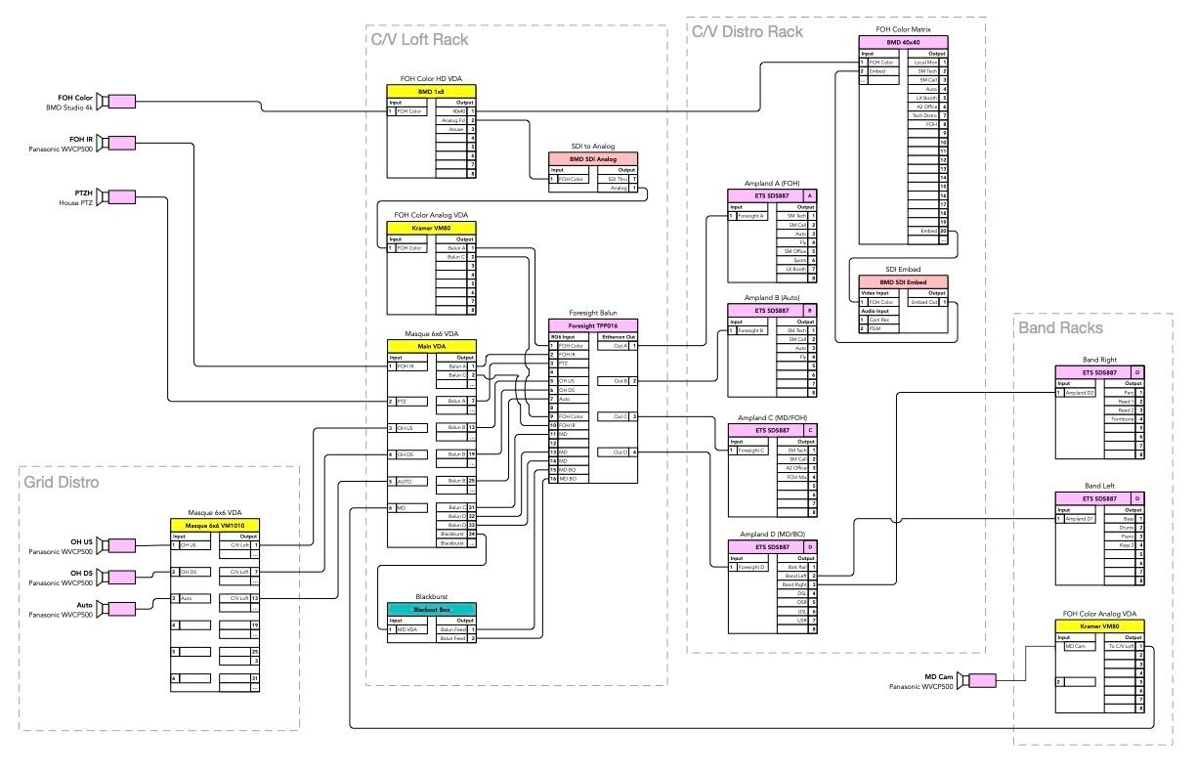Click the Masque 6x6 VM1010 header
The image size is (1196, 774).
click(215, 524)
